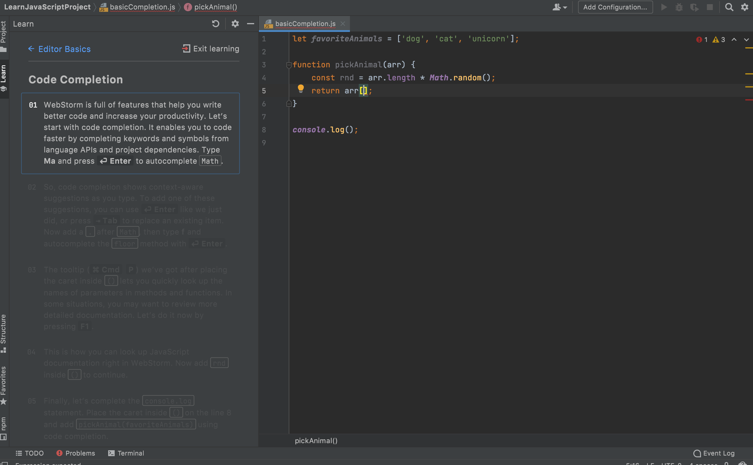Screen dimensions: 753x465
Task: Click the Run play icon in toolbar
Action: [x=664, y=7]
